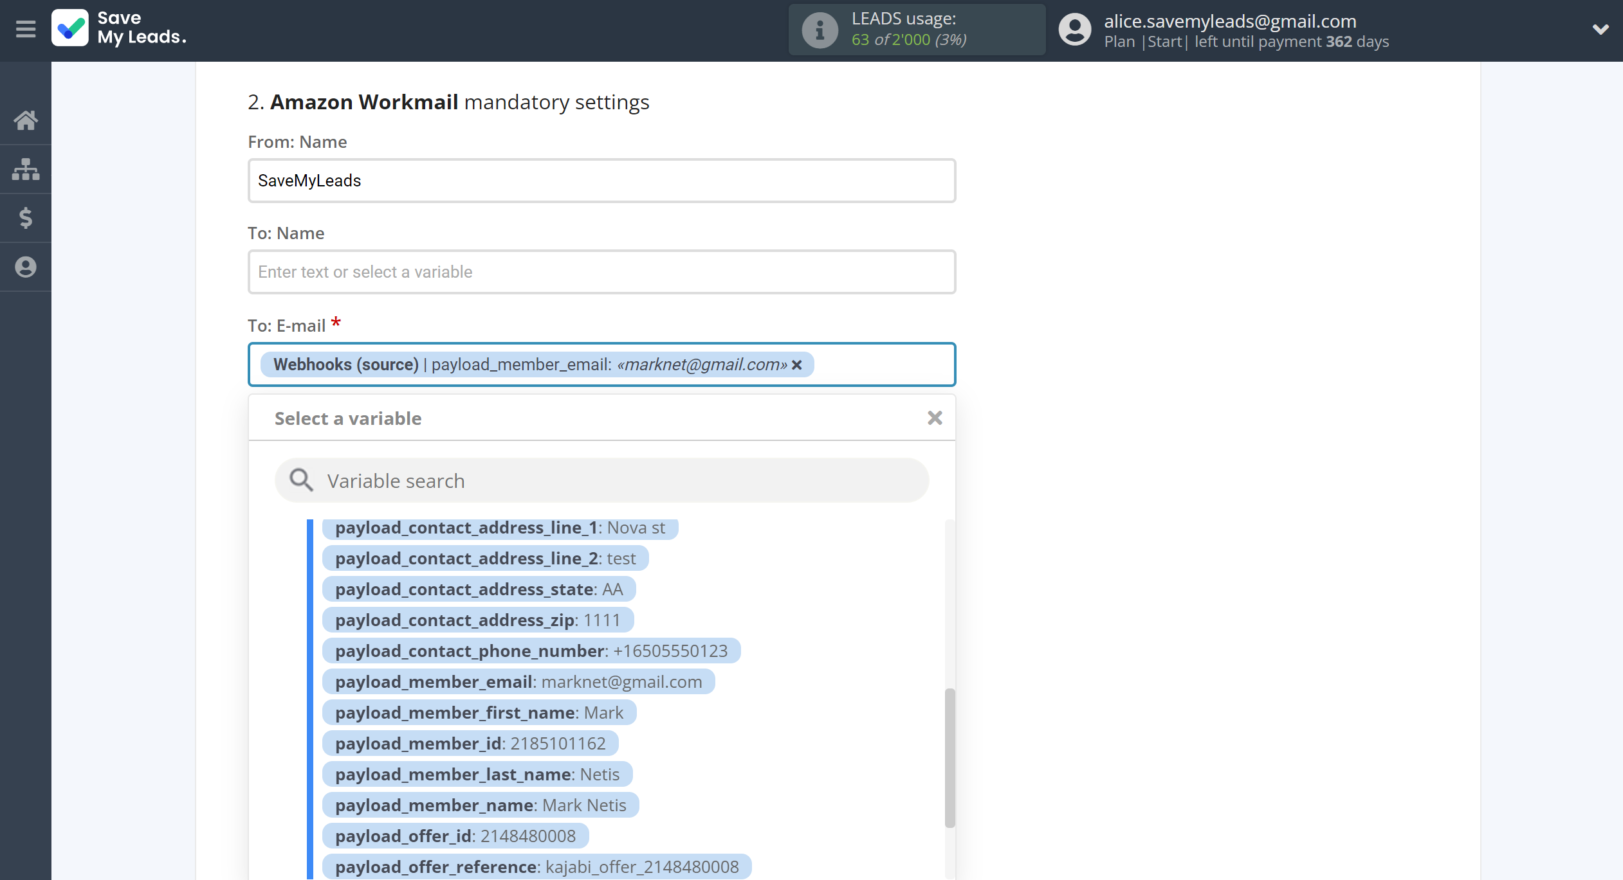The image size is (1623, 880).
Task: Click the From: Name input field
Action: click(602, 181)
